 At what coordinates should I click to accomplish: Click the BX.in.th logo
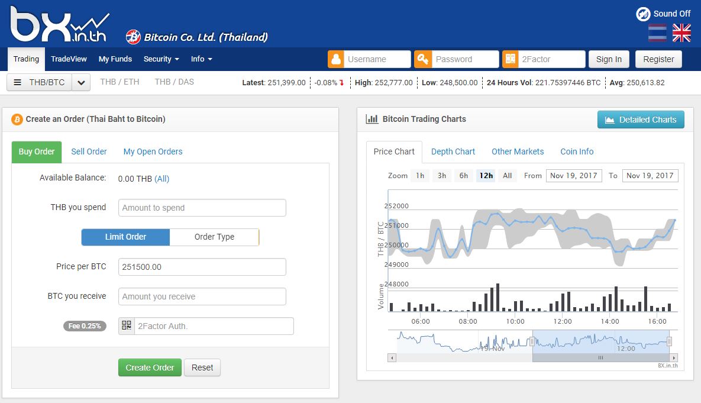pos(59,25)
